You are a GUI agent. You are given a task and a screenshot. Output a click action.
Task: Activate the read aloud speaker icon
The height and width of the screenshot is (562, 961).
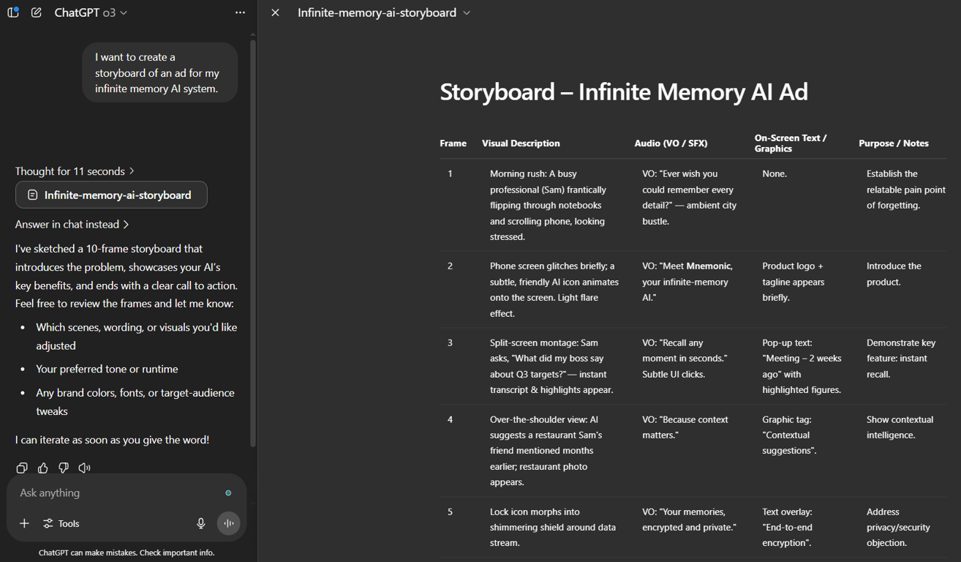84,468
